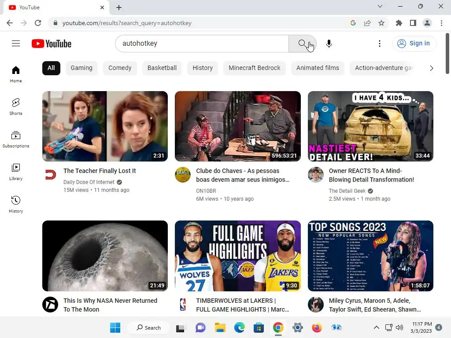451x338 pixels.
Task: Click the magnifier search button
Action: [302, 44]
